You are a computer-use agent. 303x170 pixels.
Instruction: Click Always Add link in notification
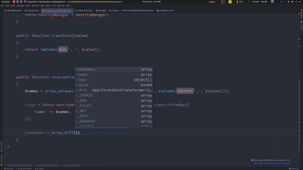(x=269, y=163)
